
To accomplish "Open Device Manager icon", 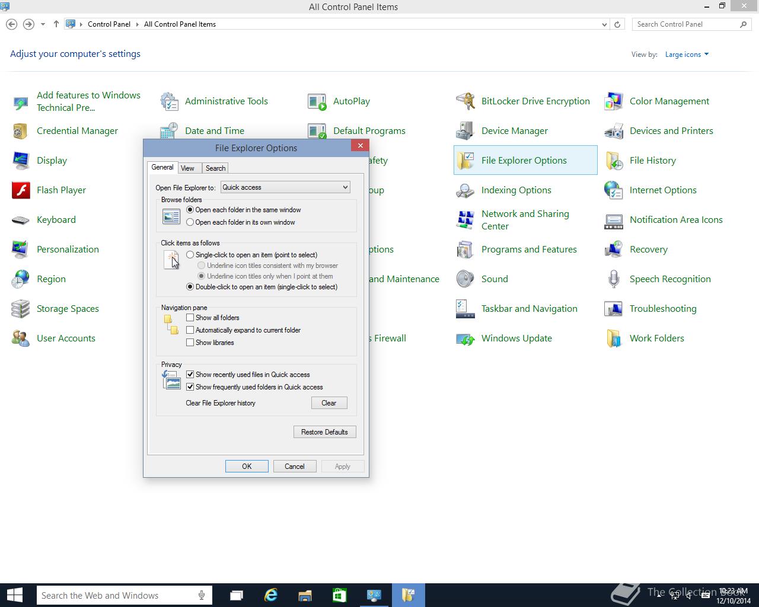I will [465, 131].
